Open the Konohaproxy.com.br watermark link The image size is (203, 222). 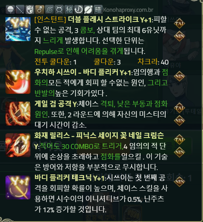128,10
